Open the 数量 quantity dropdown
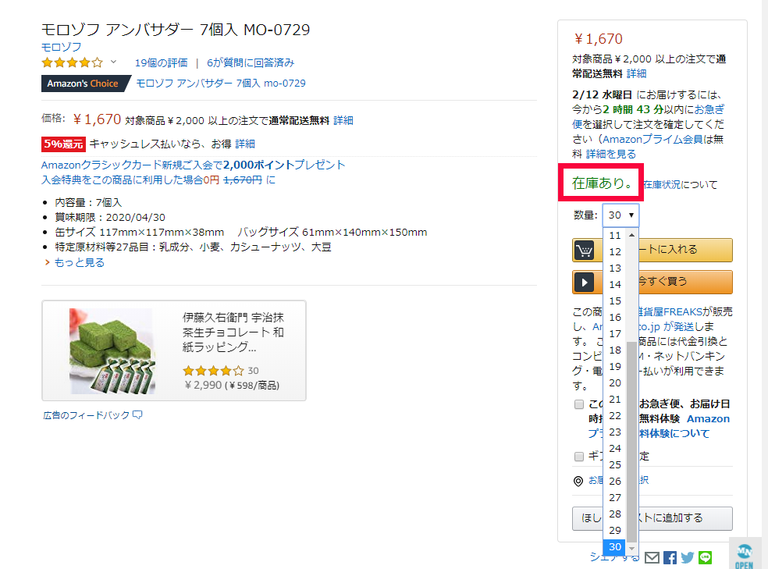 (621, 215)
